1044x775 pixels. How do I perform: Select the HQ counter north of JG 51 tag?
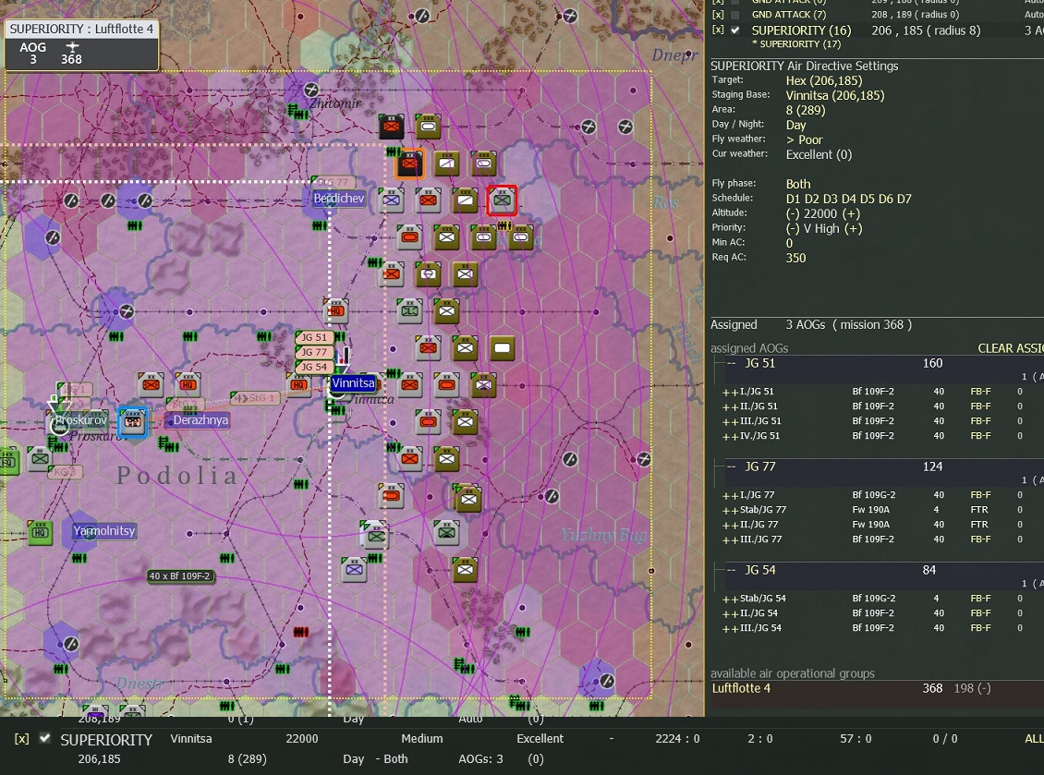pos(336,311)
